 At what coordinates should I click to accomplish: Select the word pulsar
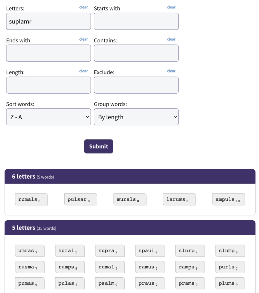tap(80, 199)
